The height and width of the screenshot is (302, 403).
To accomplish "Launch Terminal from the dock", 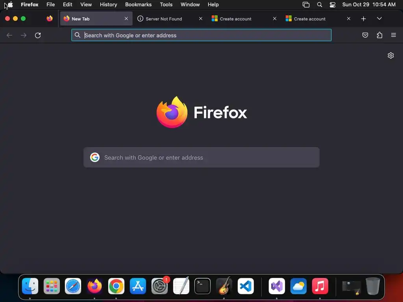I will click(203, 286).
